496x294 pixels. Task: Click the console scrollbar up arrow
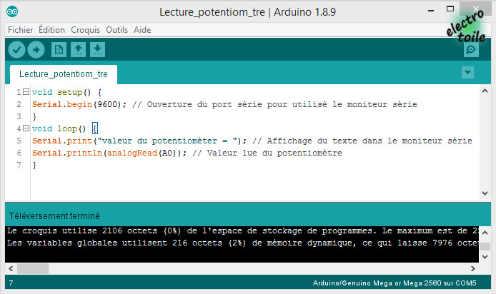pyautogui.click(x=485, y=233)
